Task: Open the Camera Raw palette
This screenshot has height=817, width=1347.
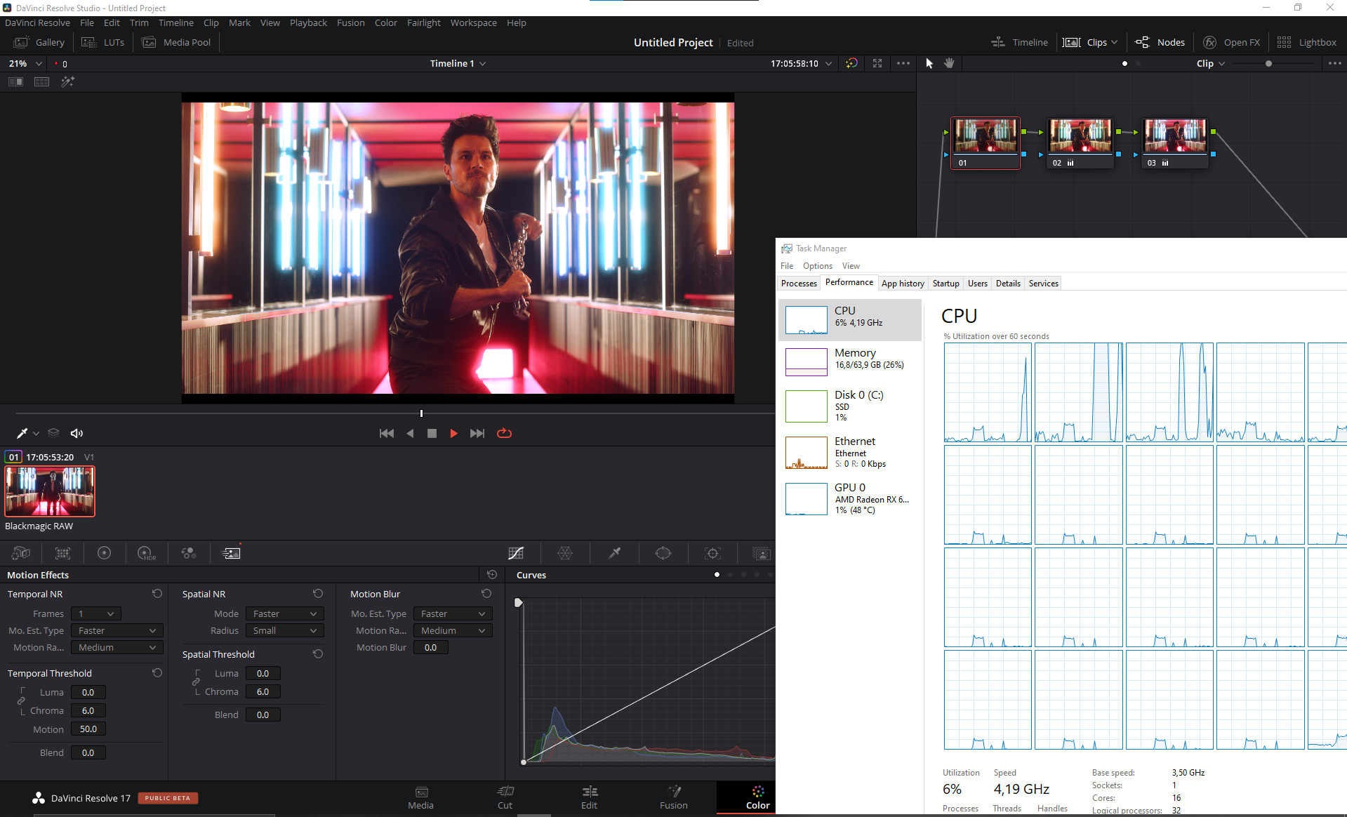Action: 21,553
